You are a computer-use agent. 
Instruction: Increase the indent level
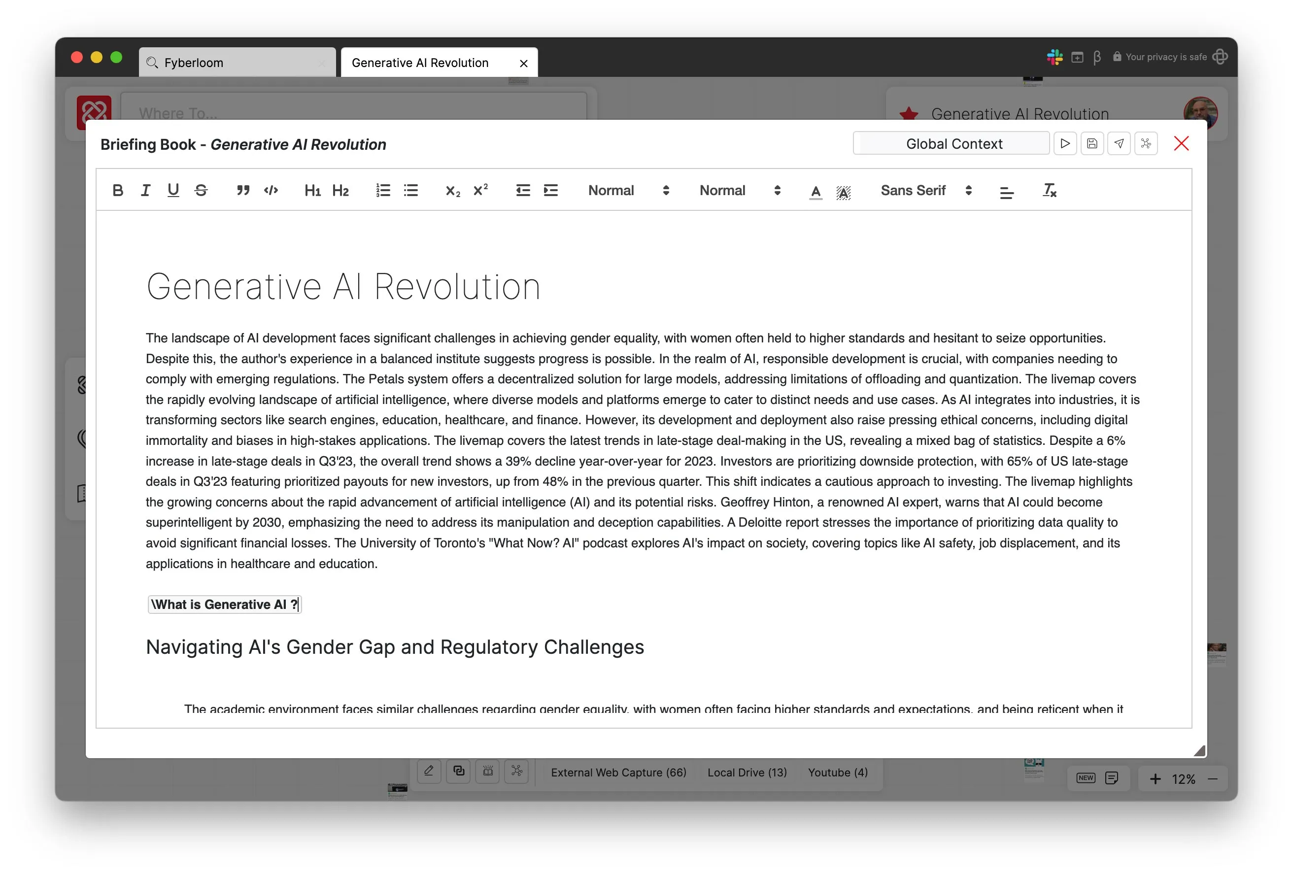tap(550, 191)
